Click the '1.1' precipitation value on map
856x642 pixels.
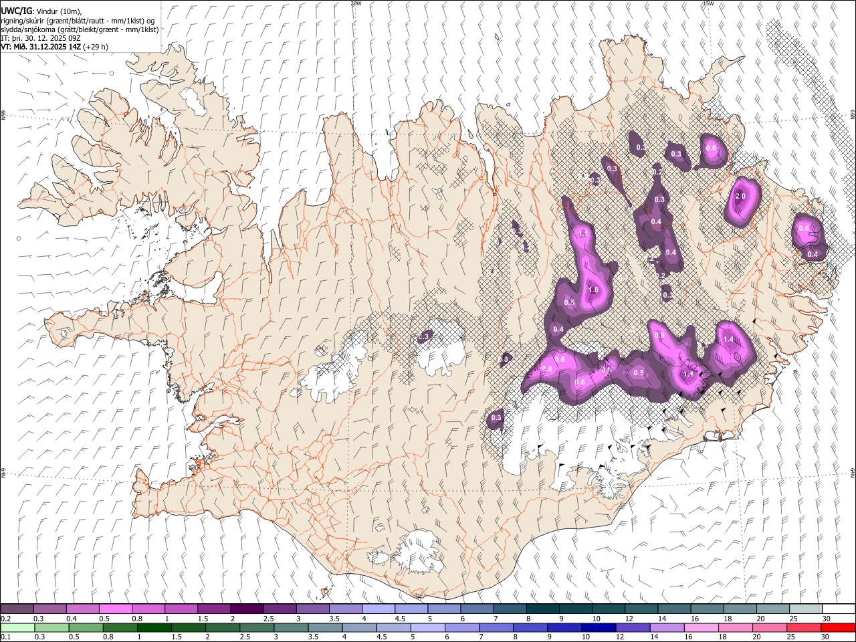pos(583,234)
